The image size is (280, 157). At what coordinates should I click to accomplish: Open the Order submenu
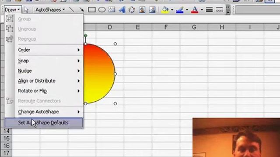click(49, 50)
